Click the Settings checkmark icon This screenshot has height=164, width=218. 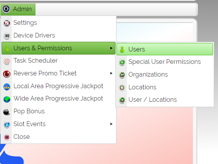7,23
